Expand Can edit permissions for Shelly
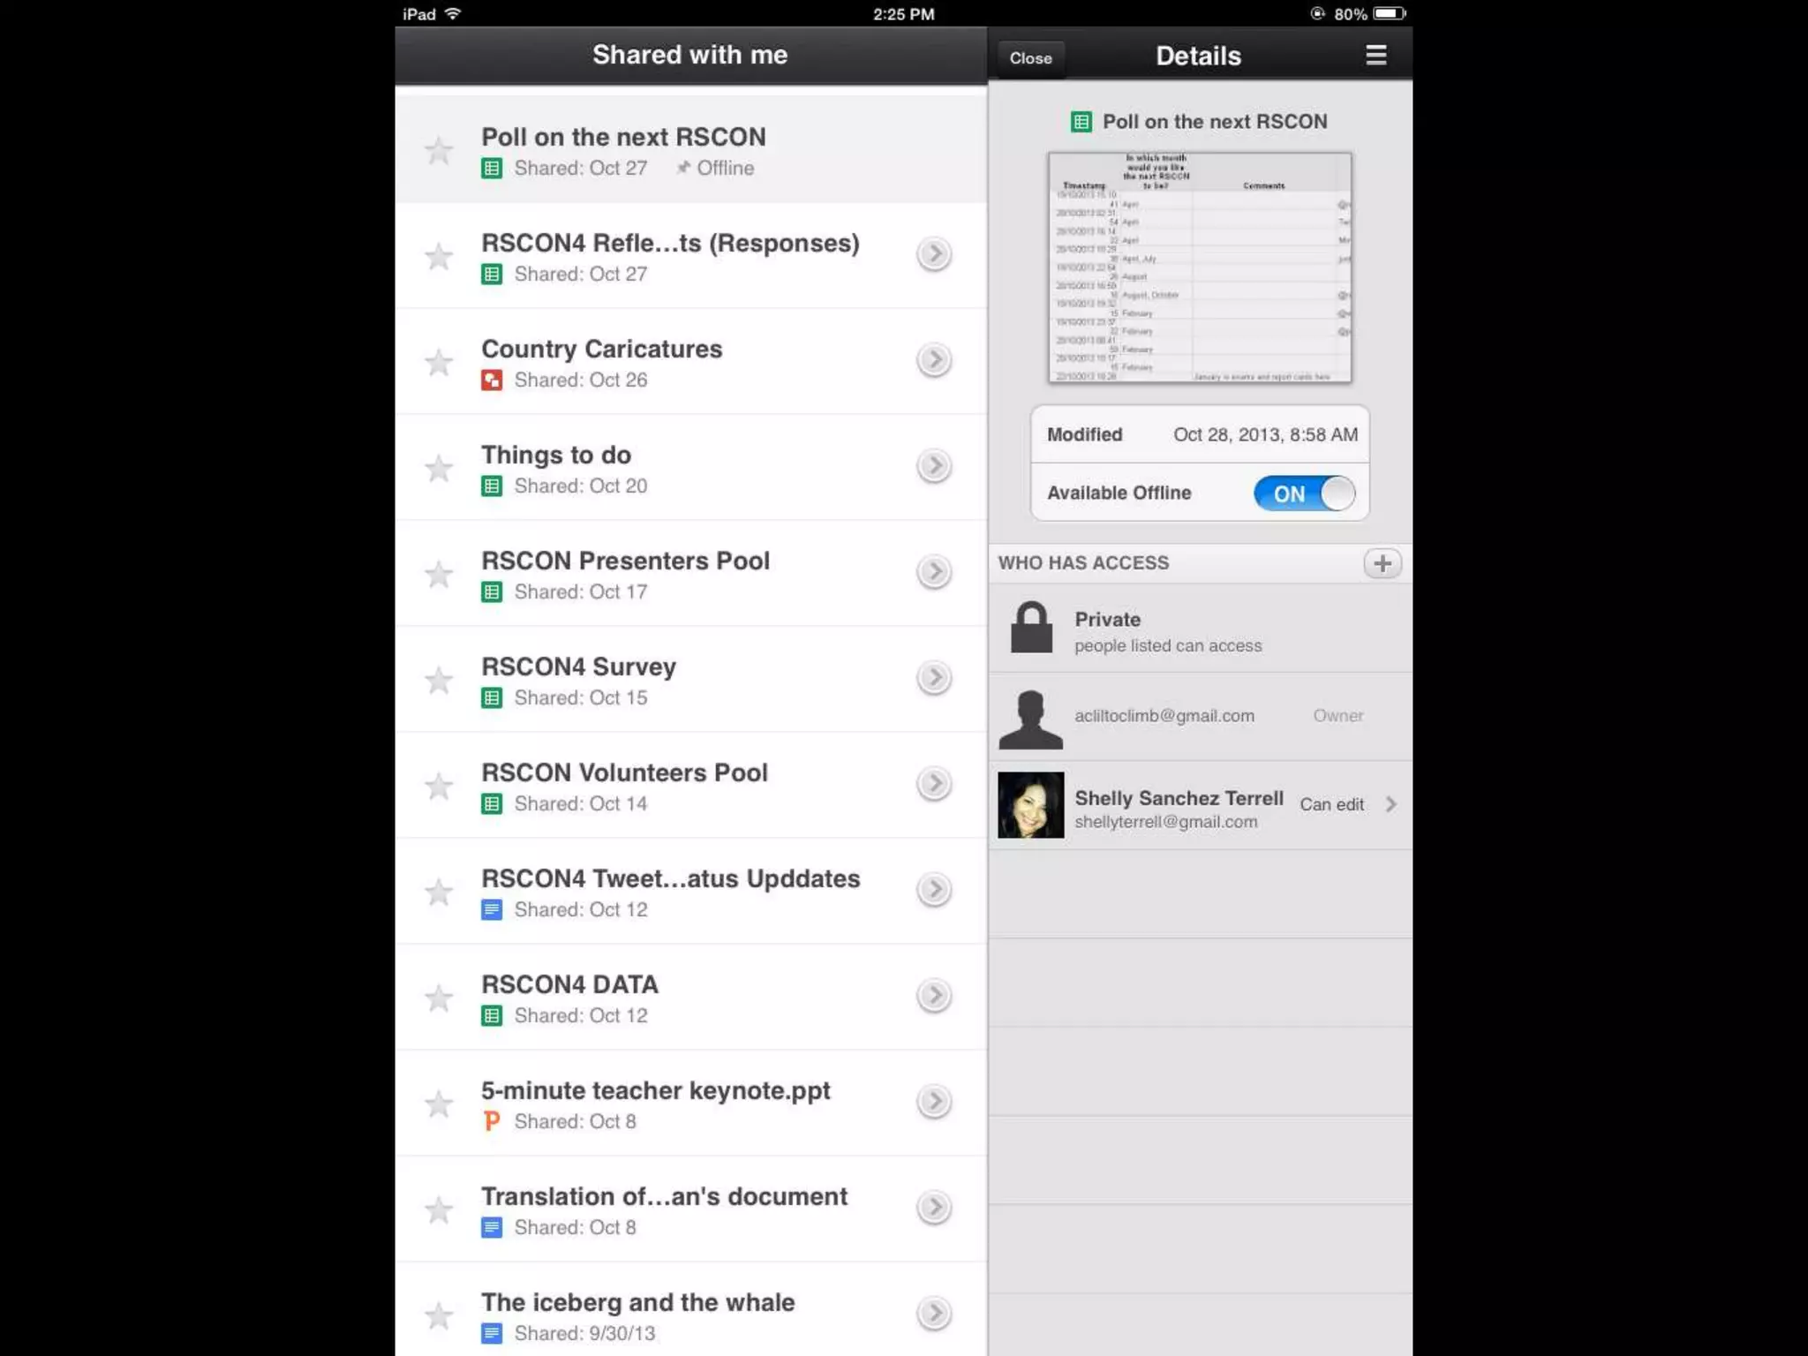This screenshot has height=1356, width=1808. coord(1390,804)
